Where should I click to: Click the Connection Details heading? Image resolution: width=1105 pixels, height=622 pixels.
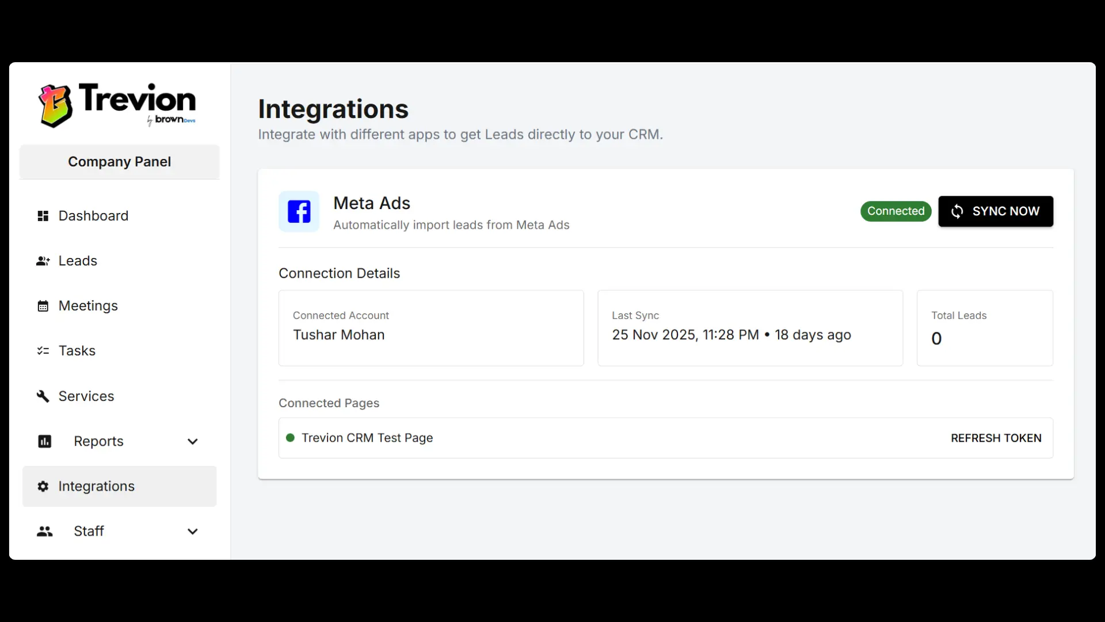pos(340,274)
